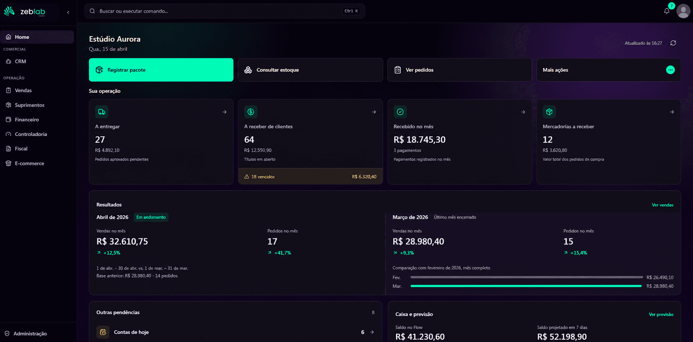This screenshot has height=342, width=693.
Task: Click the checkmark icon on the Recebido no mês card
Action: pyautogui.click(x=400, y=112)
